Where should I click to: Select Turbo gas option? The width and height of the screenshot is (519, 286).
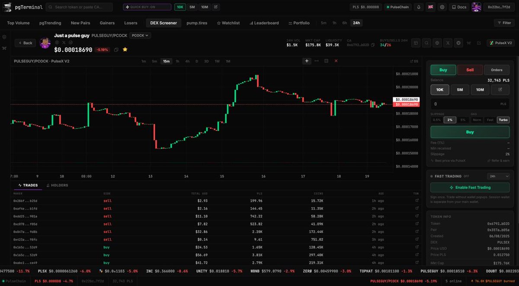(x=503, y=120)
